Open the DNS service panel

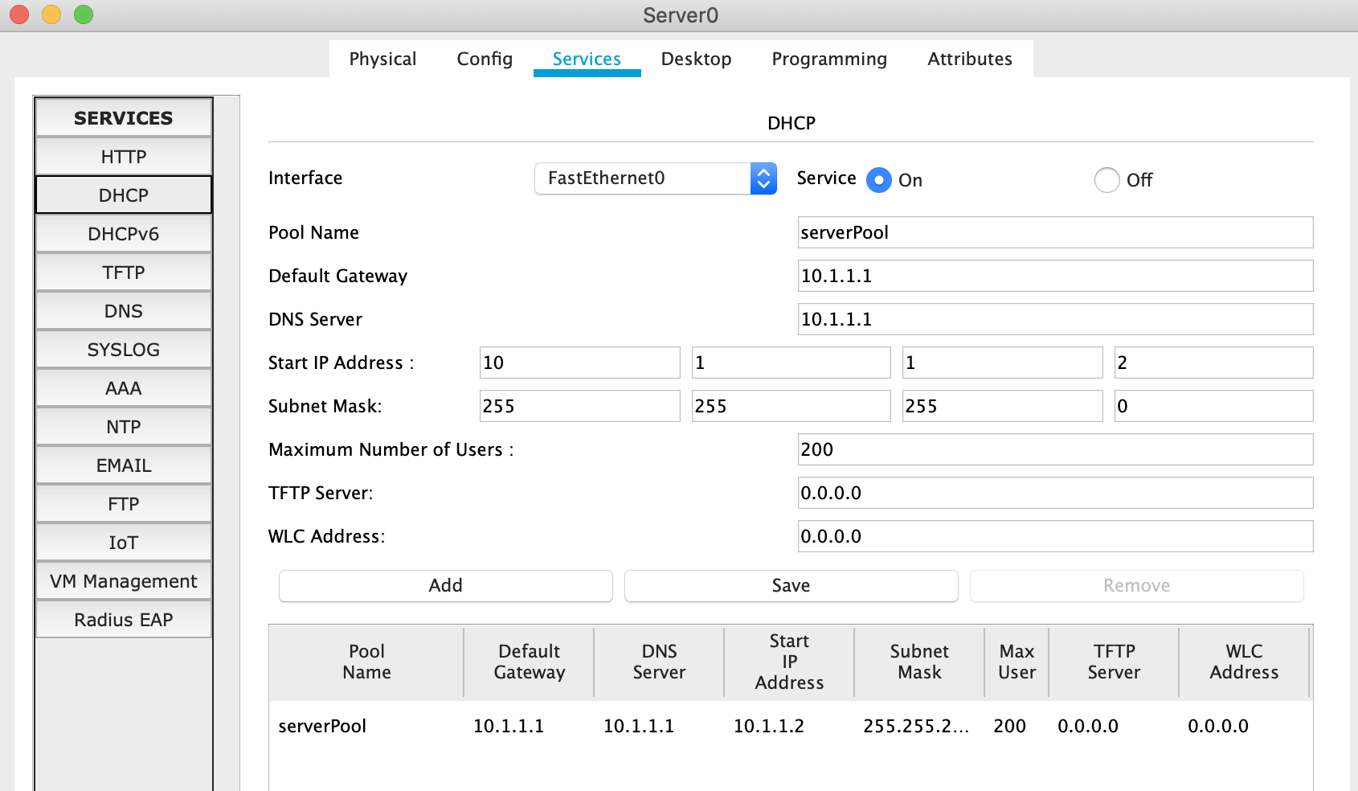[124, 311]
